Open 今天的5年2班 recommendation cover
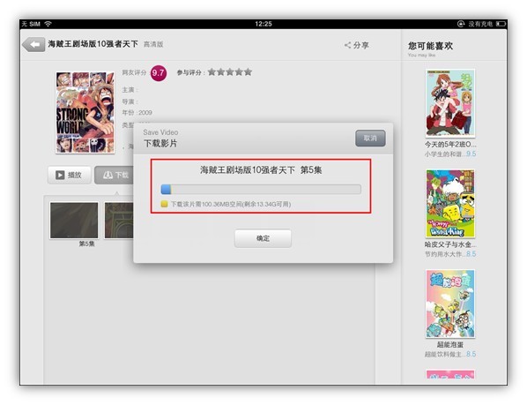Image resolution: width=527 pixels, height=405 pixels. 450,103
